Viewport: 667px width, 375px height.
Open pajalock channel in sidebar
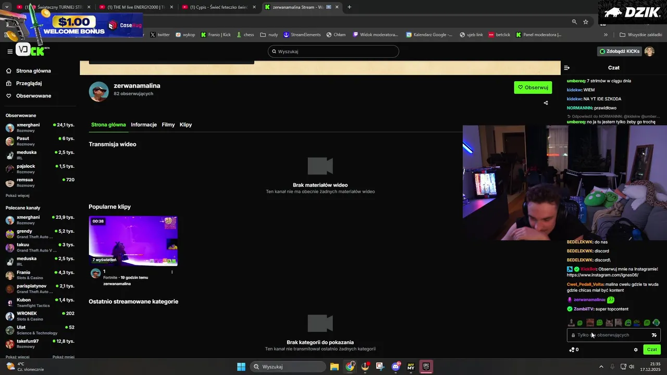click(40, 169)
